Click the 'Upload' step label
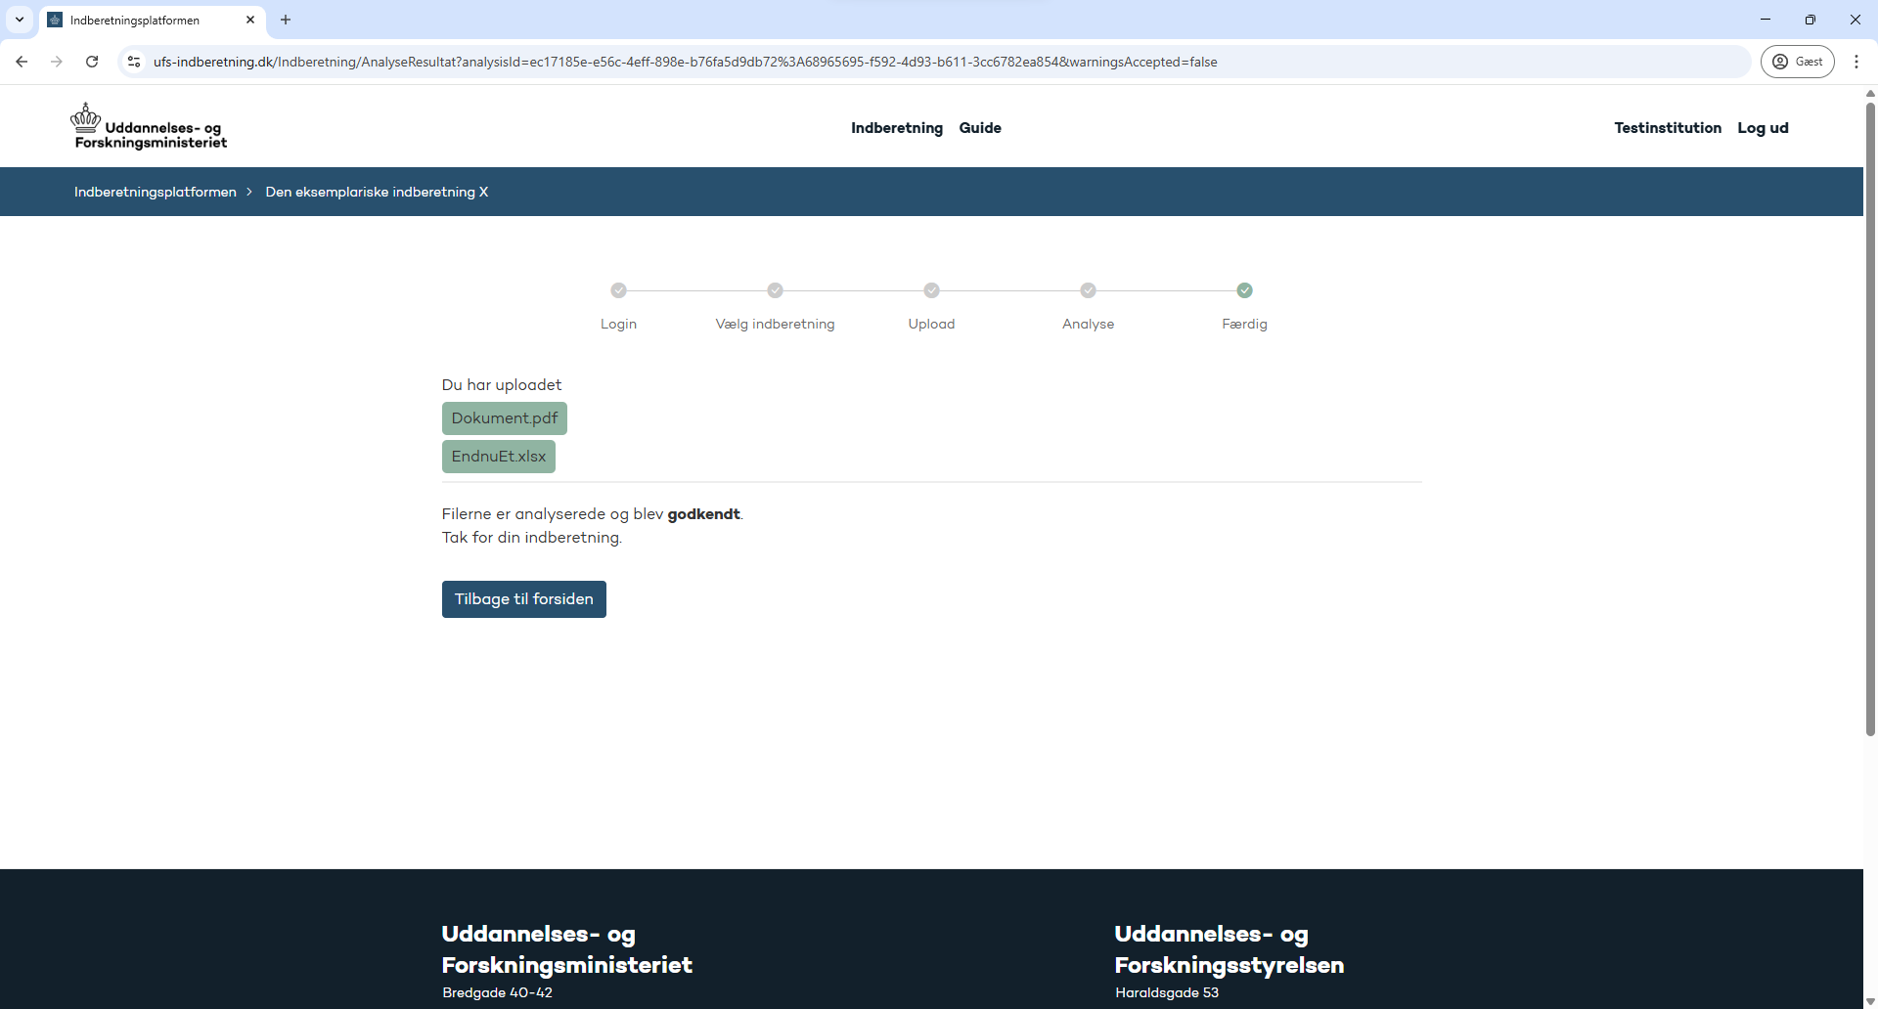The height and width of the screenshot is (1009, 1878). pyautogui.click(x=931, y=324)
